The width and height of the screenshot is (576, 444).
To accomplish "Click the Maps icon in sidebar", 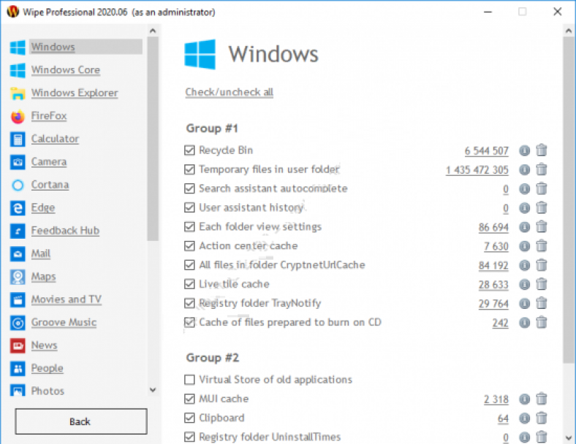I will (18, 277).
